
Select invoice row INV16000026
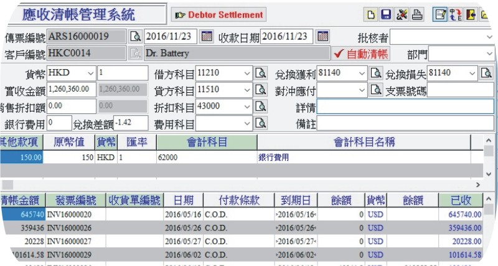(75, 227)
